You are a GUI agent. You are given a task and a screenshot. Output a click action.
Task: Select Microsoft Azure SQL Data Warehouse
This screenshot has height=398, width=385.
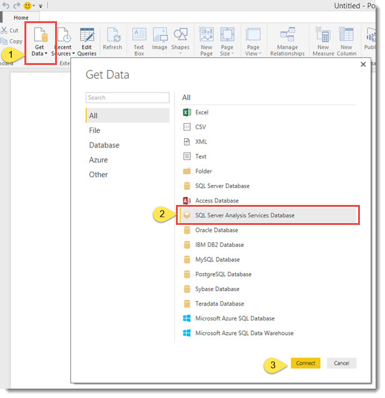tap(269, 333)
